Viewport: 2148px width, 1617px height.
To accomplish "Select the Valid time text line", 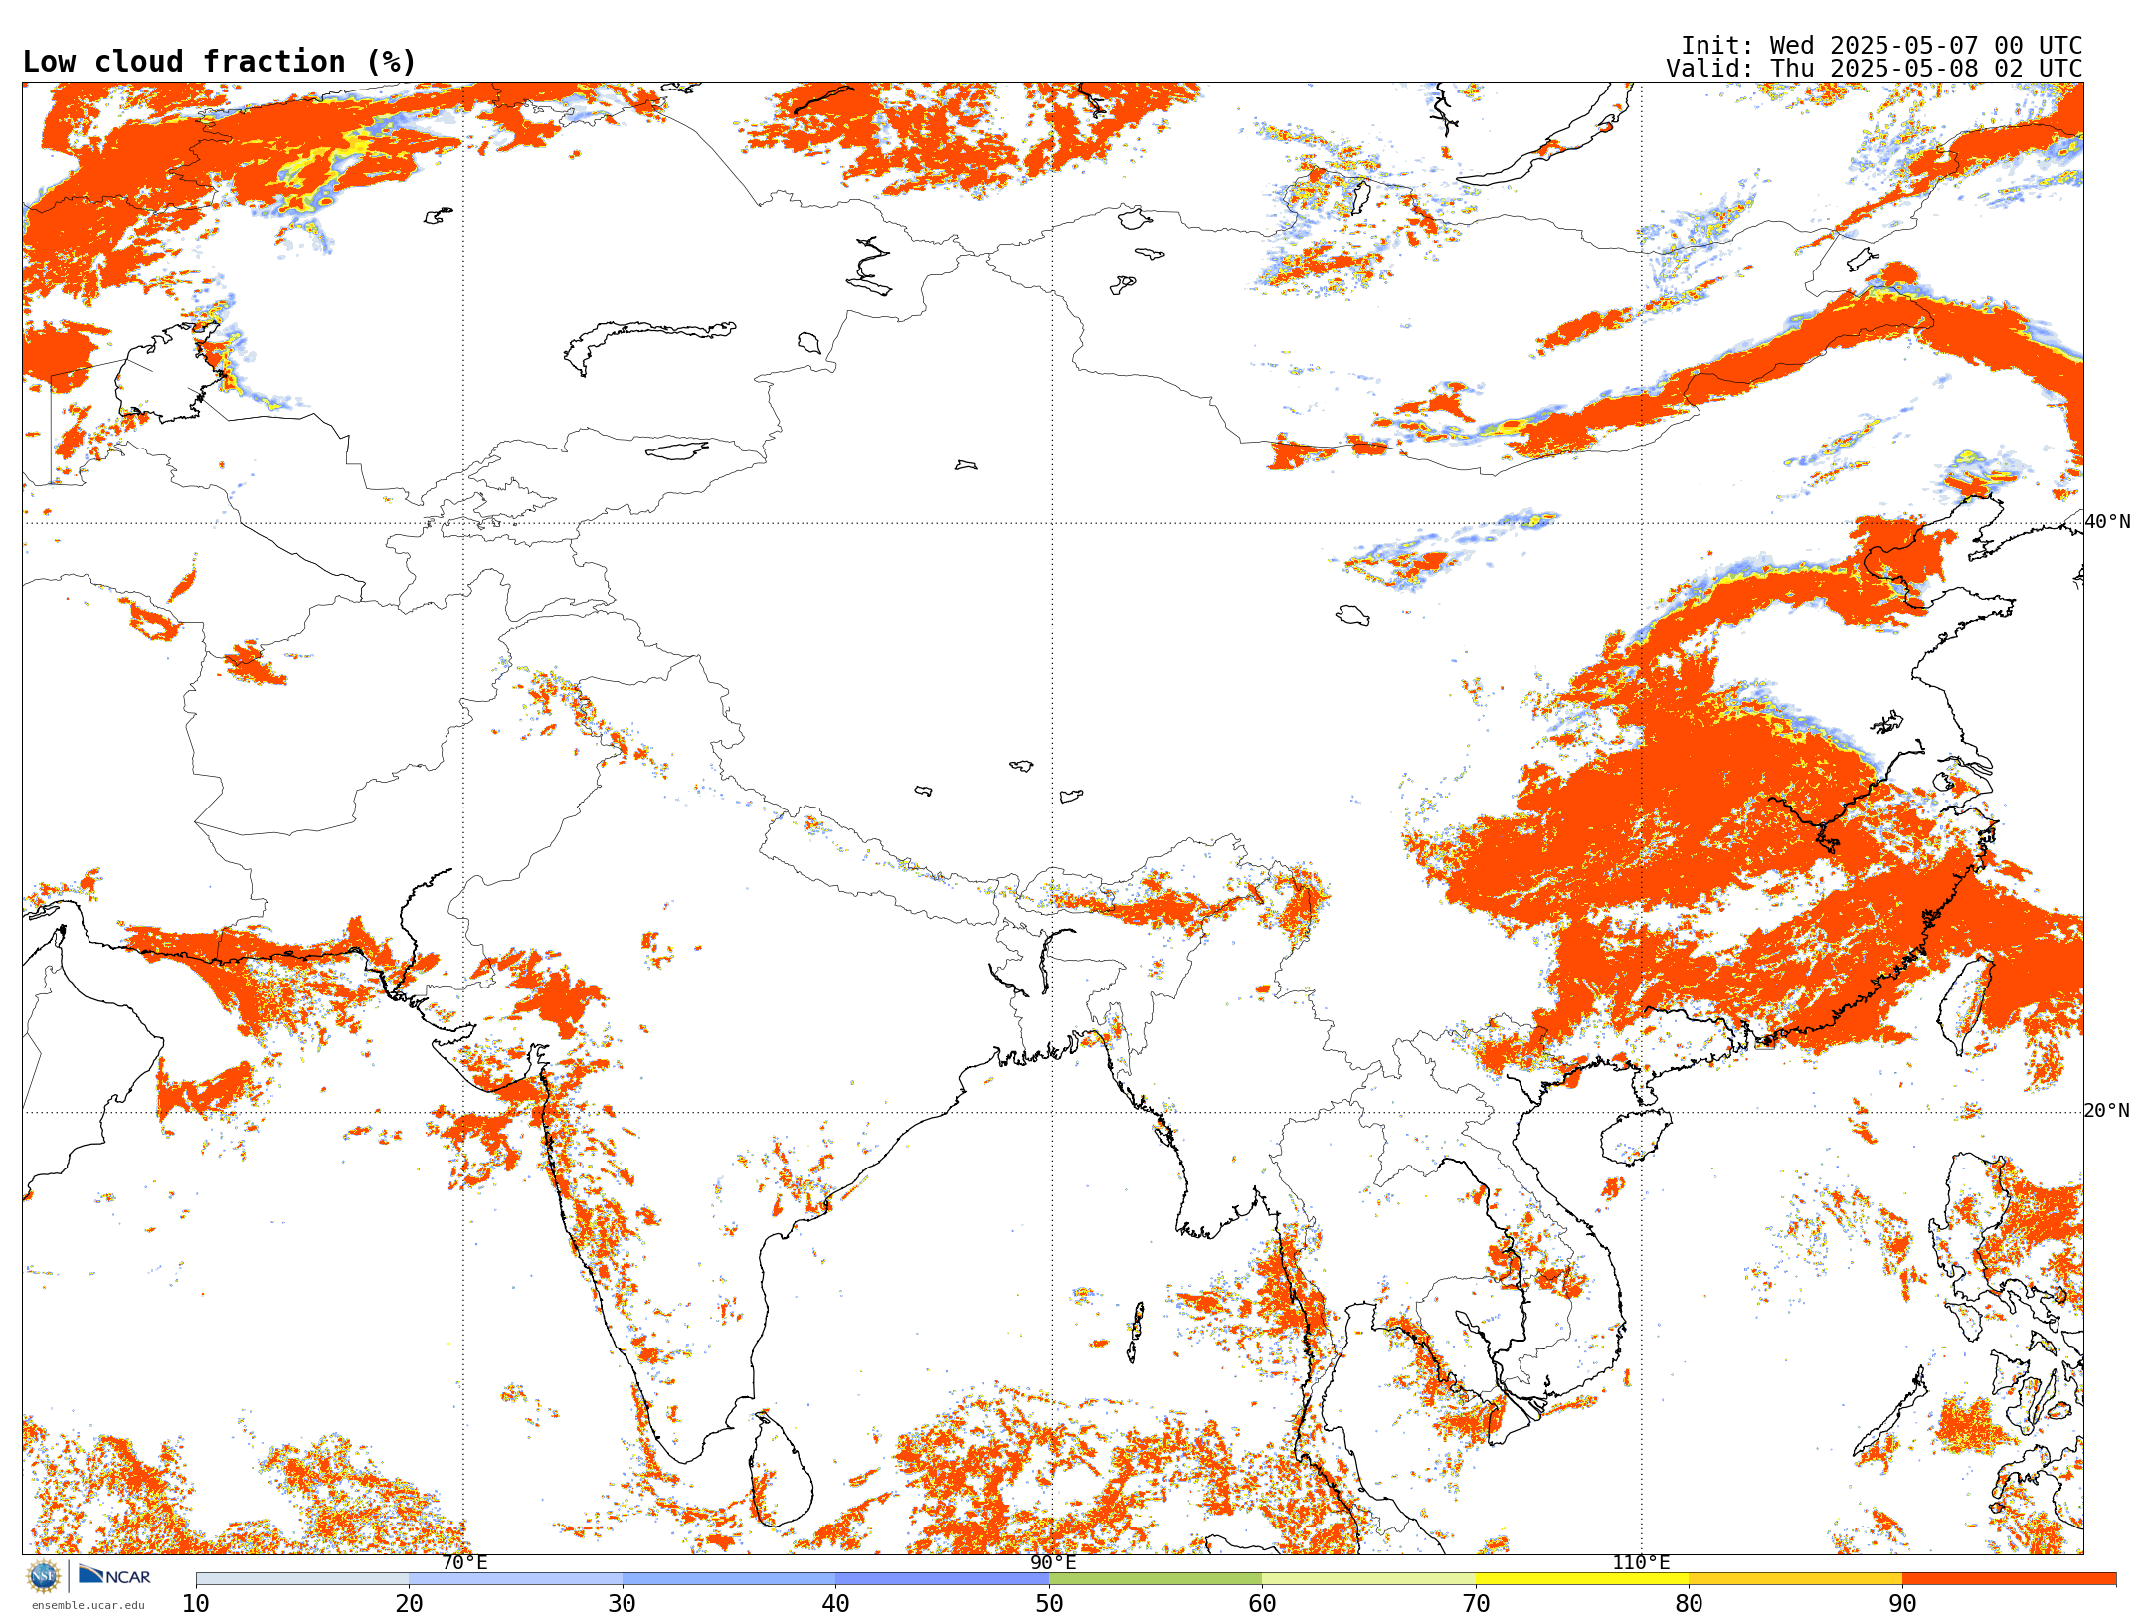I will click(x=1874, y=69).
